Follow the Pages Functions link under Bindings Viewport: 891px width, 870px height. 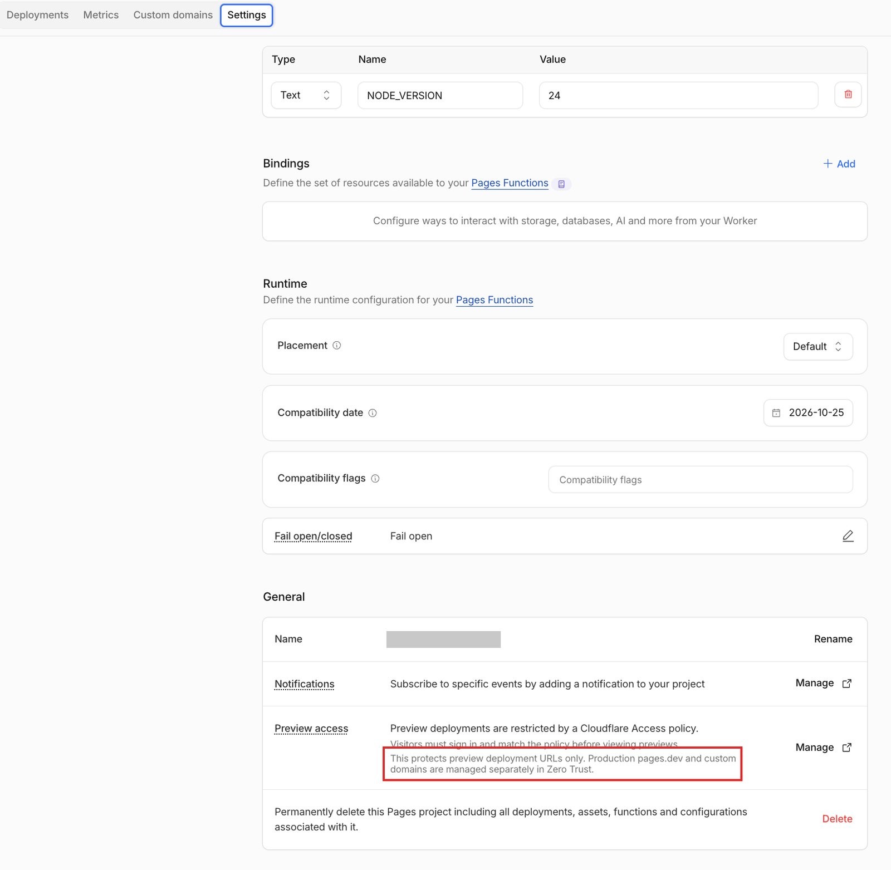(x=510, y=183)
